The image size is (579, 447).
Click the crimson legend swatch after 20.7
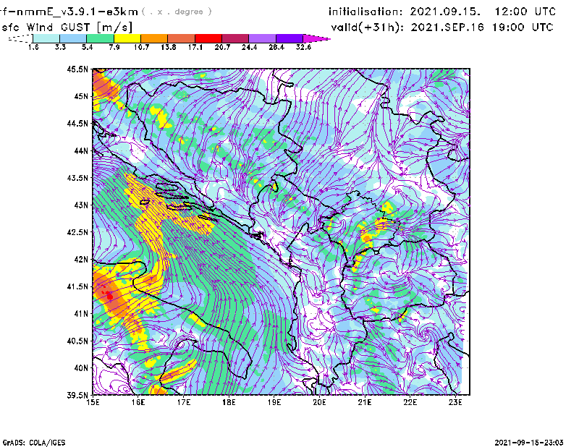tap(235, 38)
